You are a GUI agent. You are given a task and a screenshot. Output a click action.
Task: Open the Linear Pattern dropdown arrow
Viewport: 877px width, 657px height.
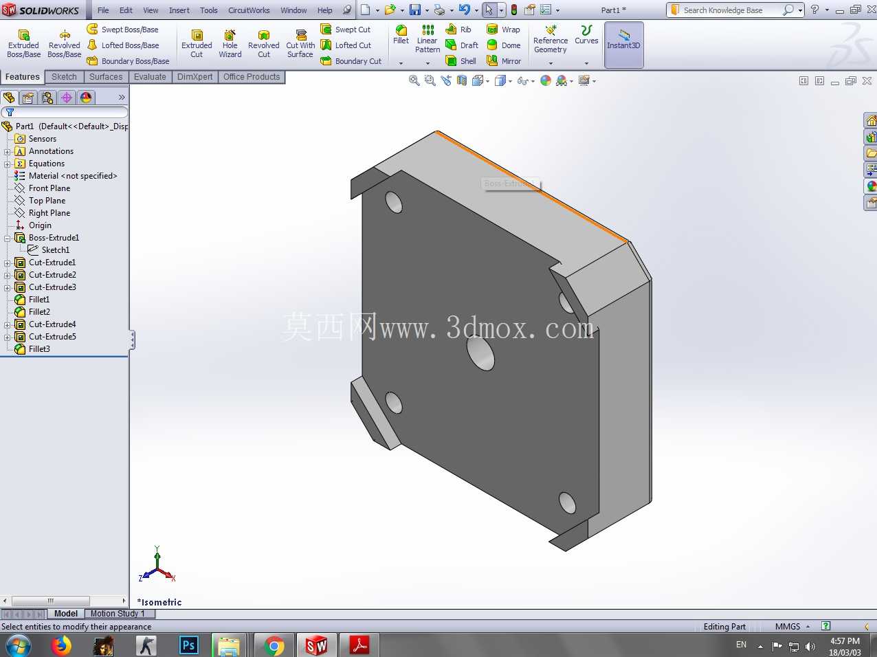428,63
